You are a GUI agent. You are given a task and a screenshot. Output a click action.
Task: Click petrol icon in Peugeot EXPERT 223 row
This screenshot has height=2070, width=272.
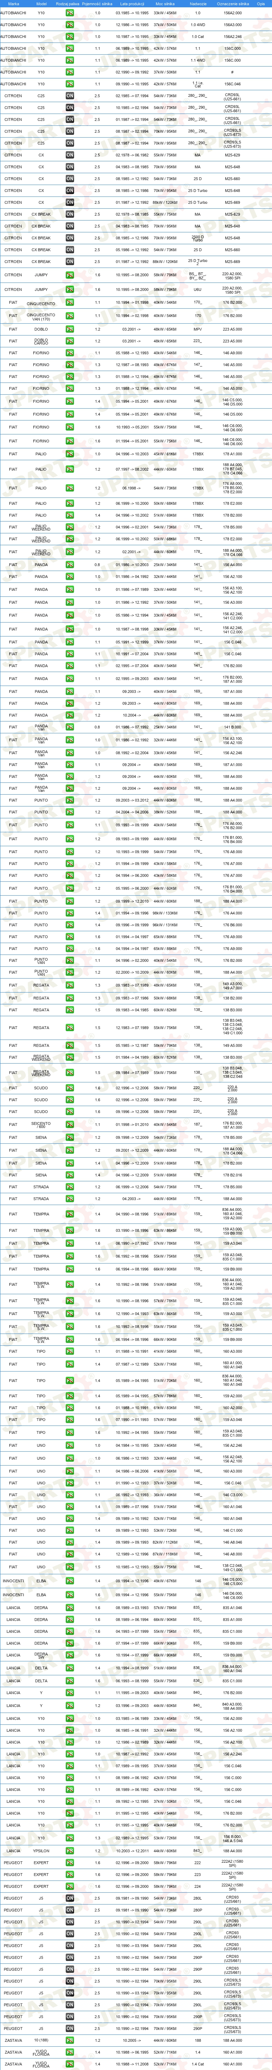click(x=70, y=1875)
